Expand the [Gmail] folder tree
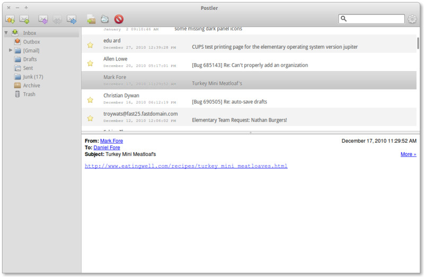The image size is (424, 277). (10, 50)
